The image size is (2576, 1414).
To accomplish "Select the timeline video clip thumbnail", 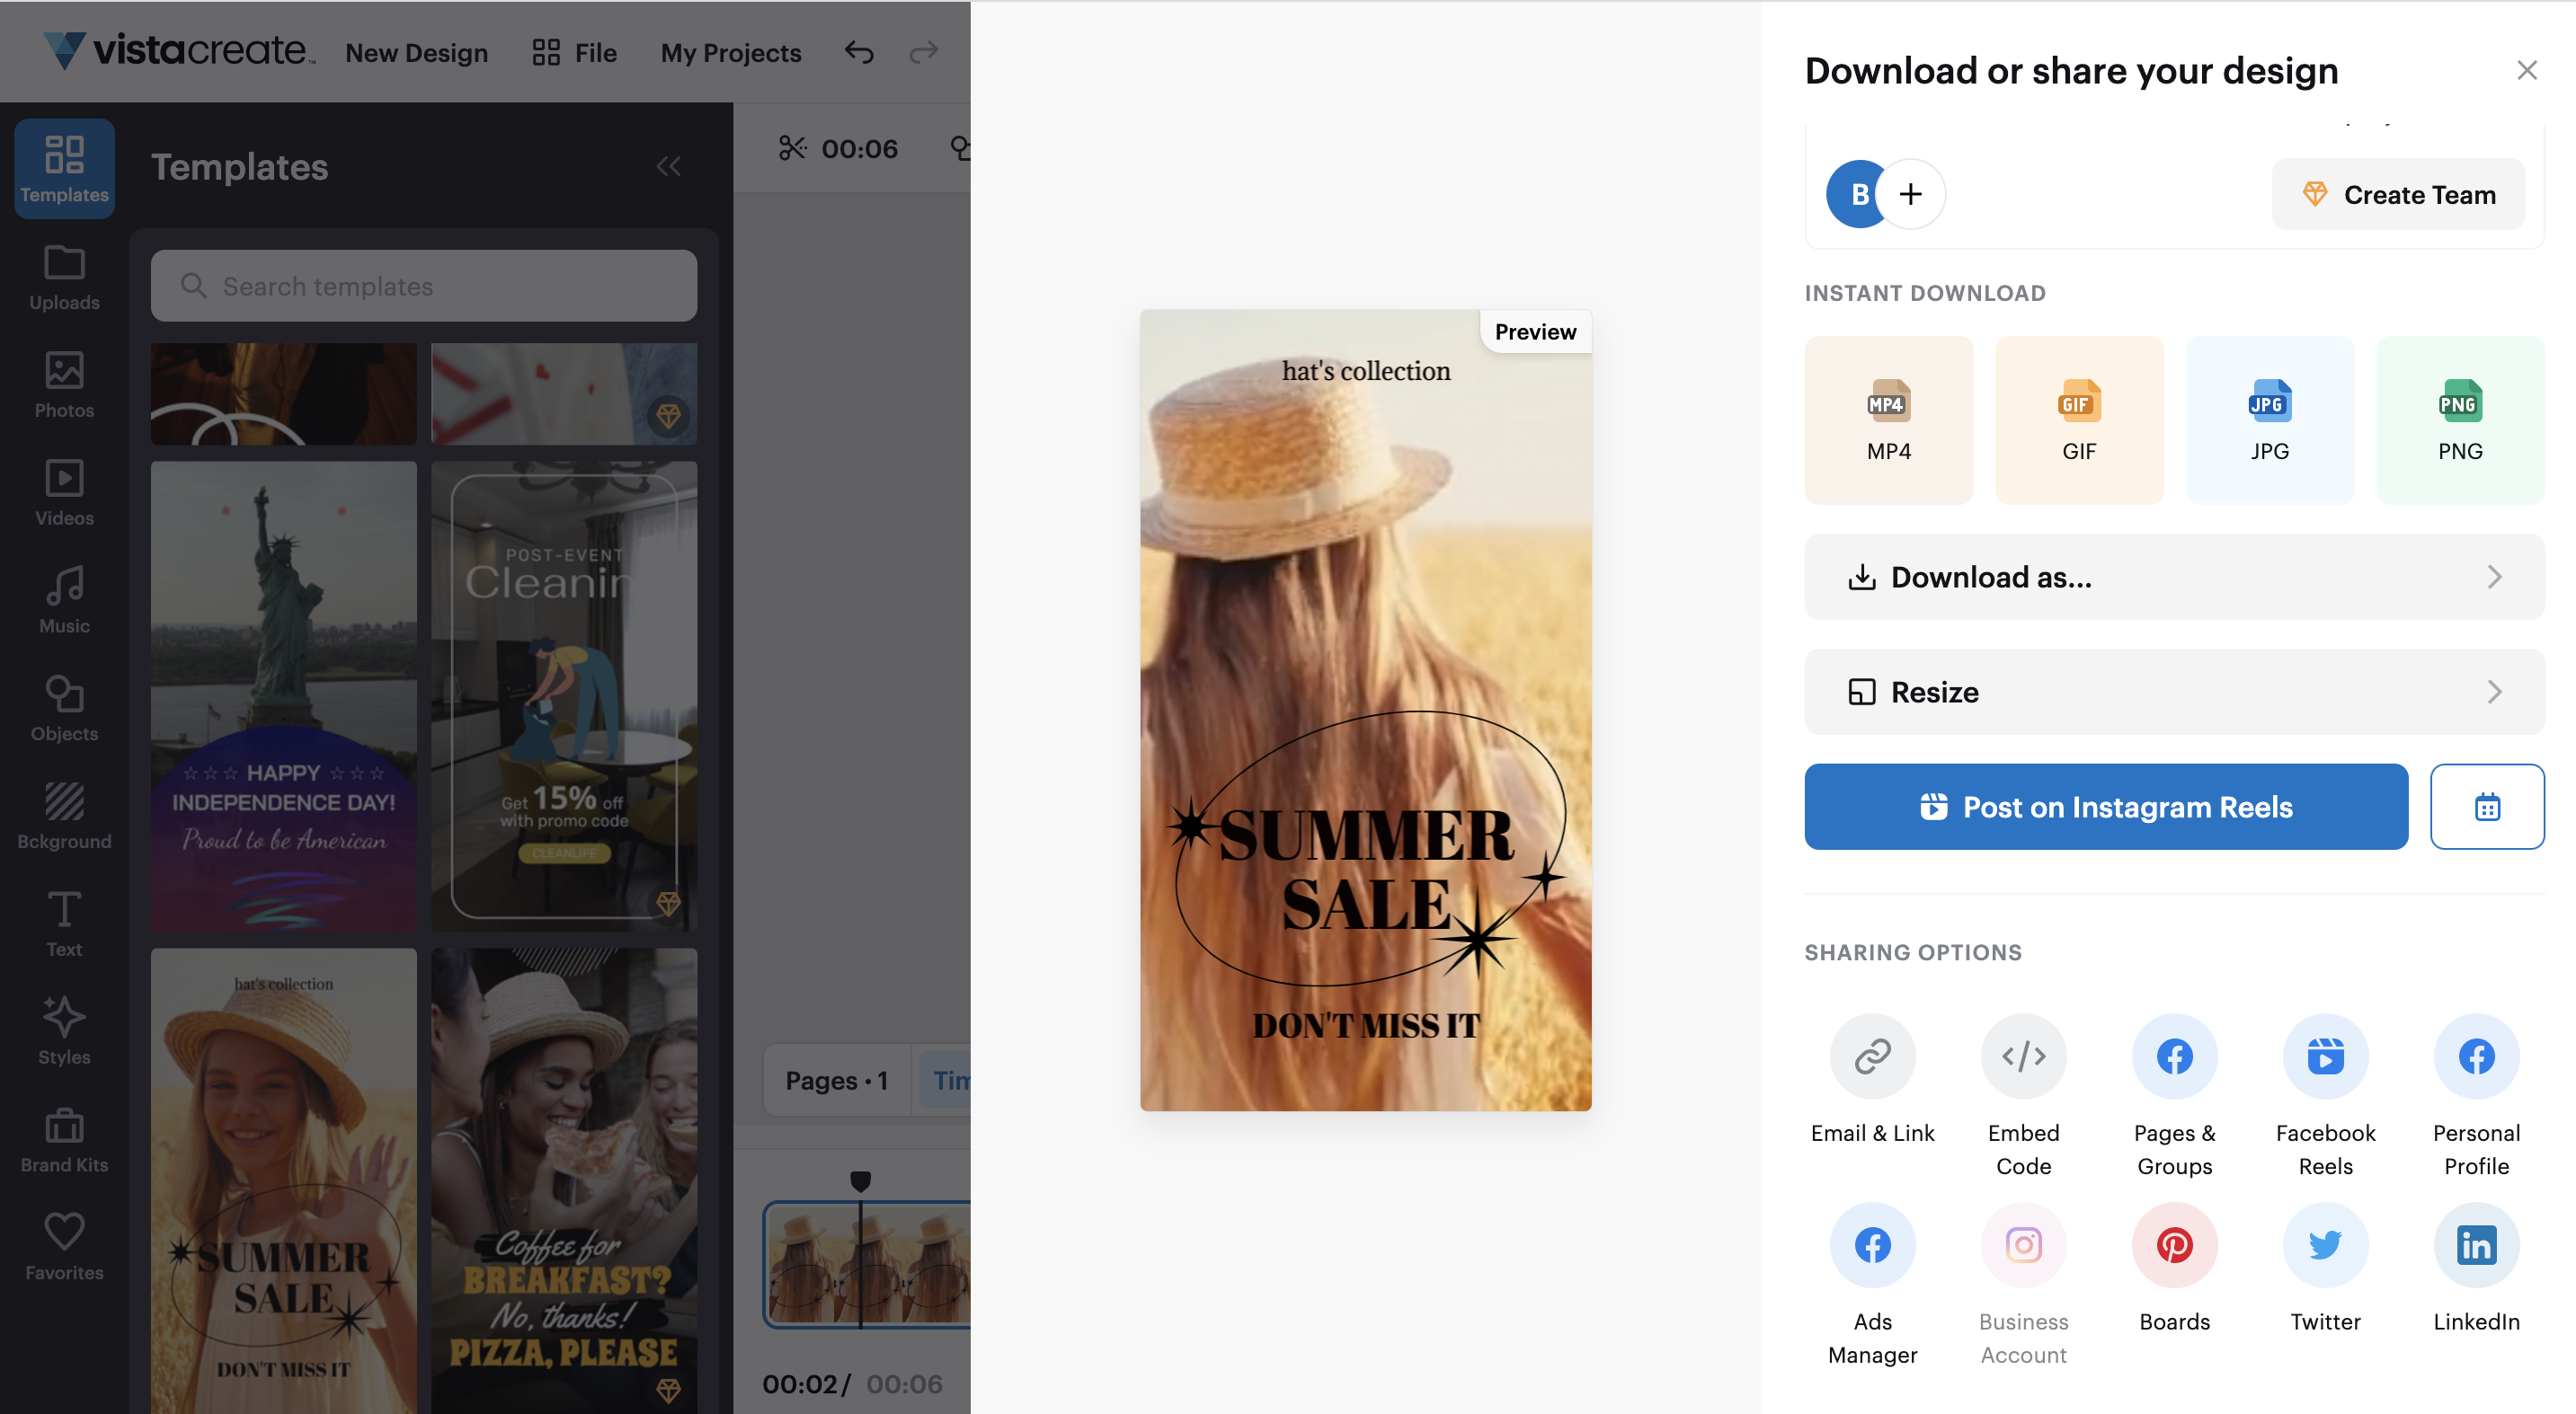I will point(867,1264).
